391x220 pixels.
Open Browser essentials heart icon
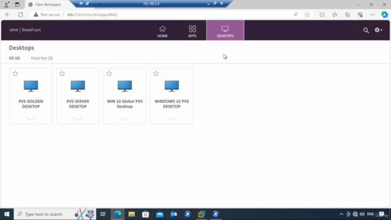coord(360,15)
